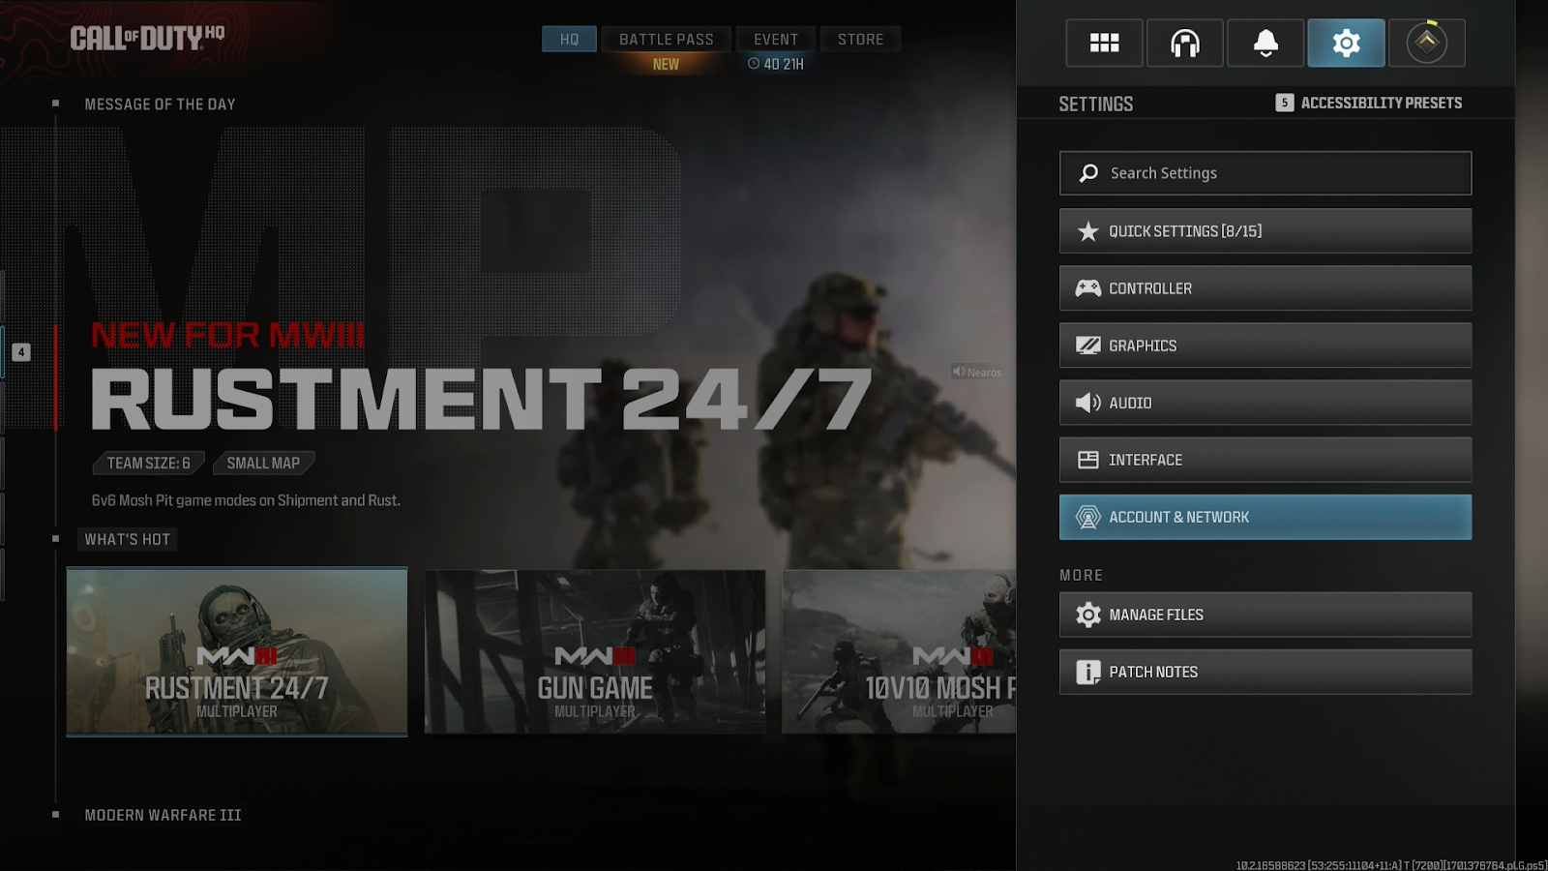This screenshot has width=1548, height=871.
Task: Click the Rustment 24/7 featured banner title
Action: (x=481, y=399)
